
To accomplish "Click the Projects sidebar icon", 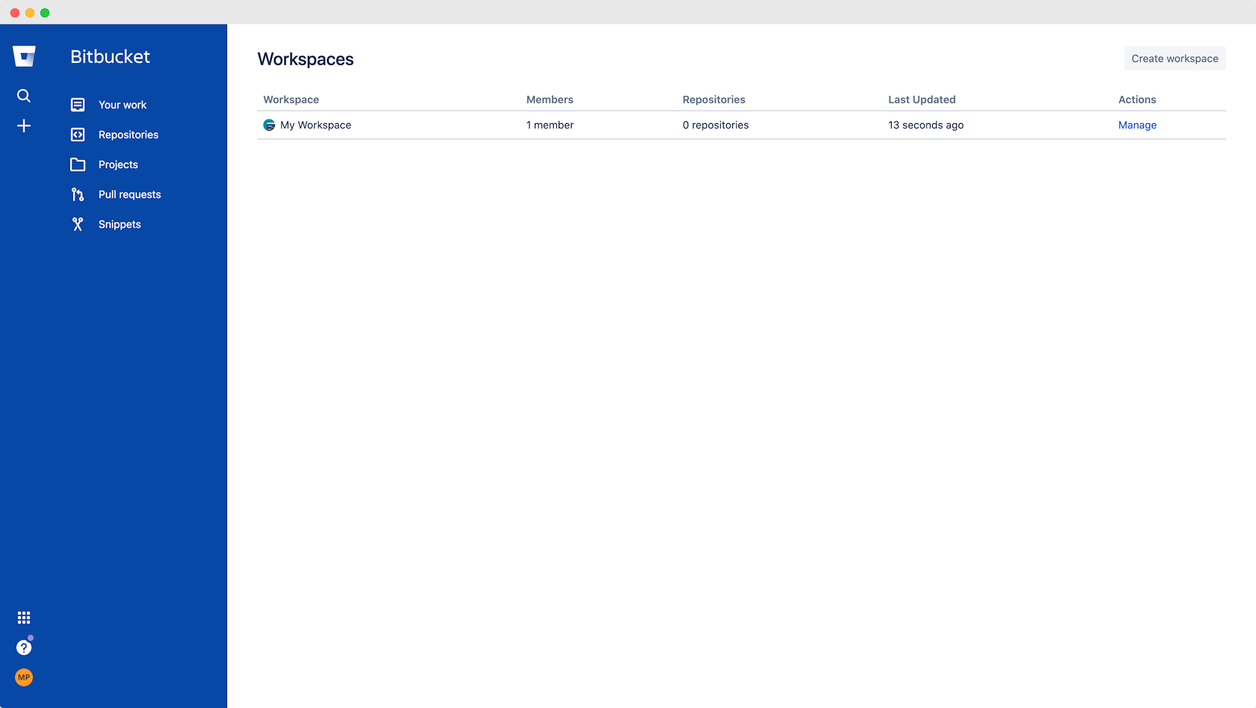I will pos(77,164).
